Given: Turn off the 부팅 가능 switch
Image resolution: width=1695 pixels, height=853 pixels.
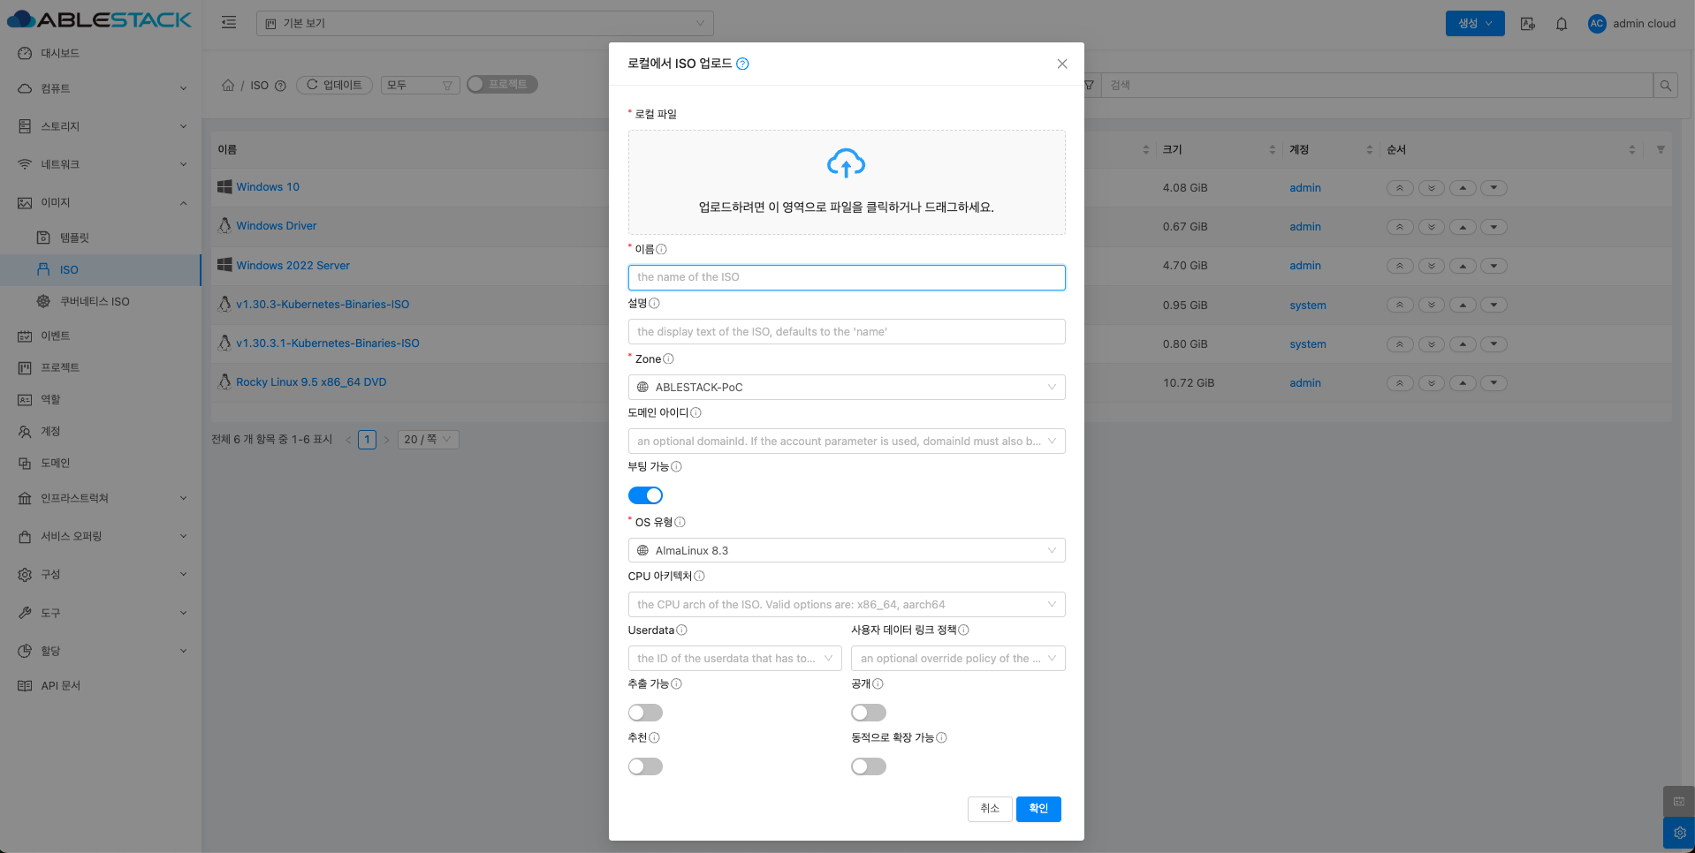Looking at the screenshot, I should click(645, 495).
